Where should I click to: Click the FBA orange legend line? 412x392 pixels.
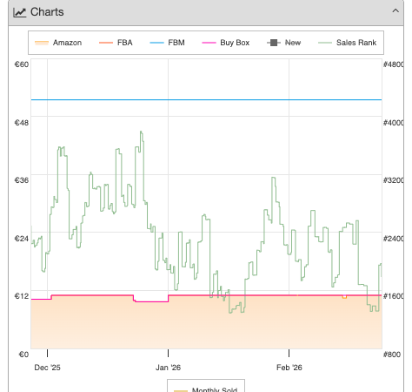click(x=106, y=43)
